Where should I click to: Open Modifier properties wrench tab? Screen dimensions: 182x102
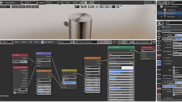point(159,63)
